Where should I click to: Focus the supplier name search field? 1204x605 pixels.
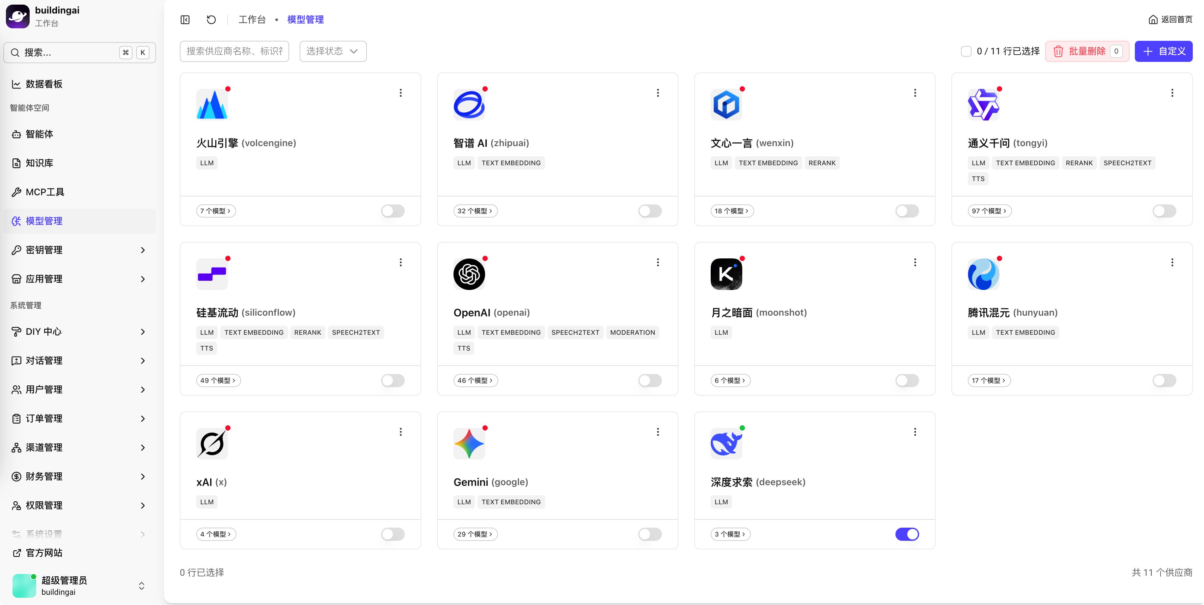click(234, 51)
